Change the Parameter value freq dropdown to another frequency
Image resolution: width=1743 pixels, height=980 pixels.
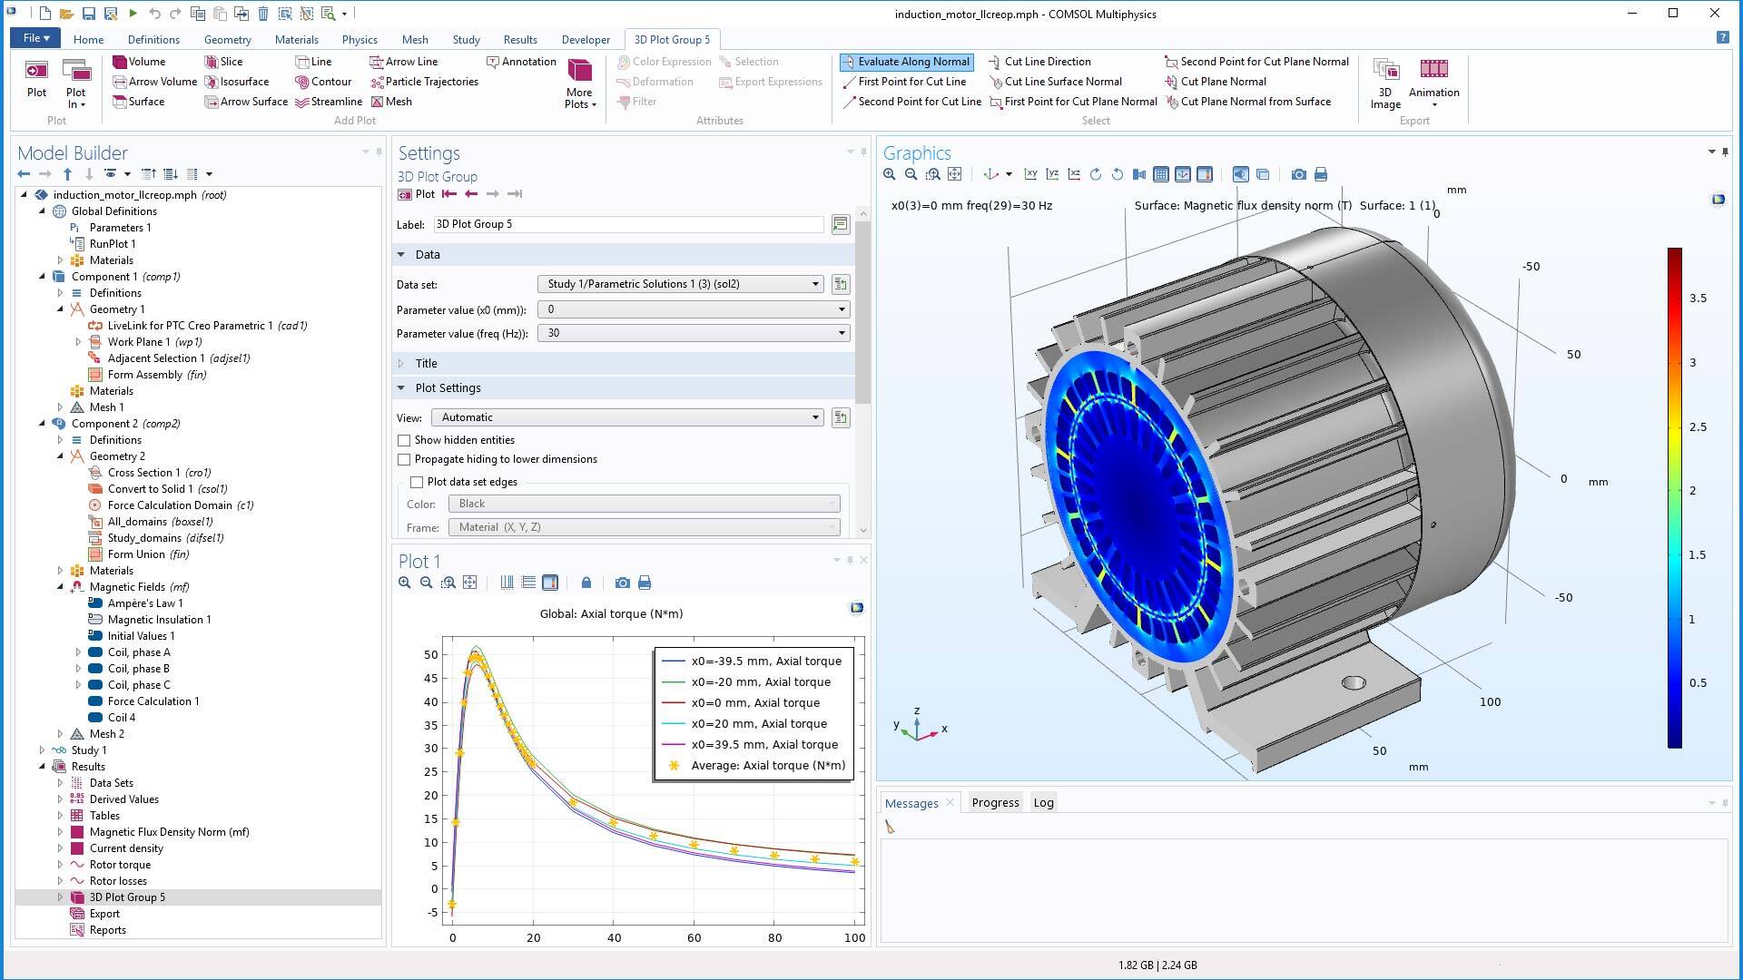pos(840,333)
